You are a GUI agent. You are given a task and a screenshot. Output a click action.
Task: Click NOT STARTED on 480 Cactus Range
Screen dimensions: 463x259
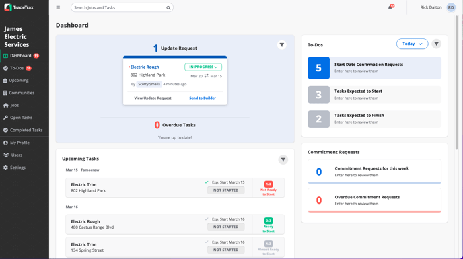point(226,227)
